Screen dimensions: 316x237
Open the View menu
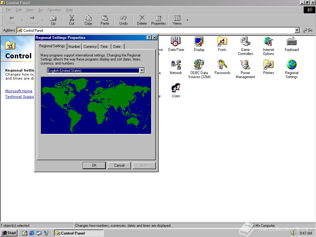click(30, 10)
